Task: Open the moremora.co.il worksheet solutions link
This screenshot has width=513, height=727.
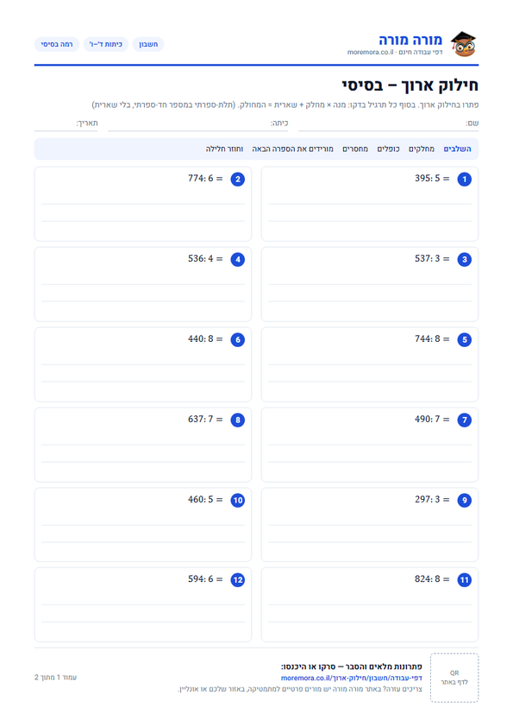Action: 352,678
